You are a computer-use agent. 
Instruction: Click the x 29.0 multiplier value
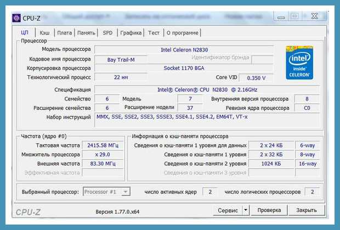pos(103,155)
